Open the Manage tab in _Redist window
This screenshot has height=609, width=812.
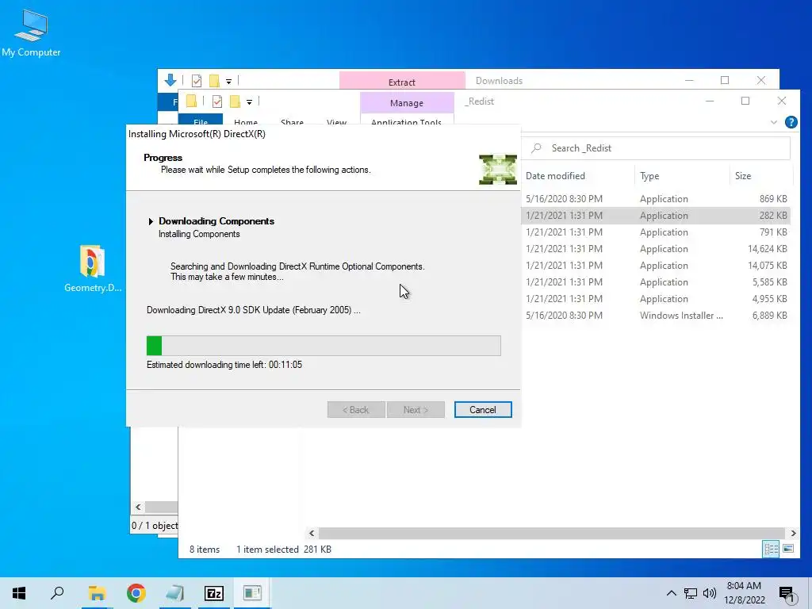click(407, 102)
